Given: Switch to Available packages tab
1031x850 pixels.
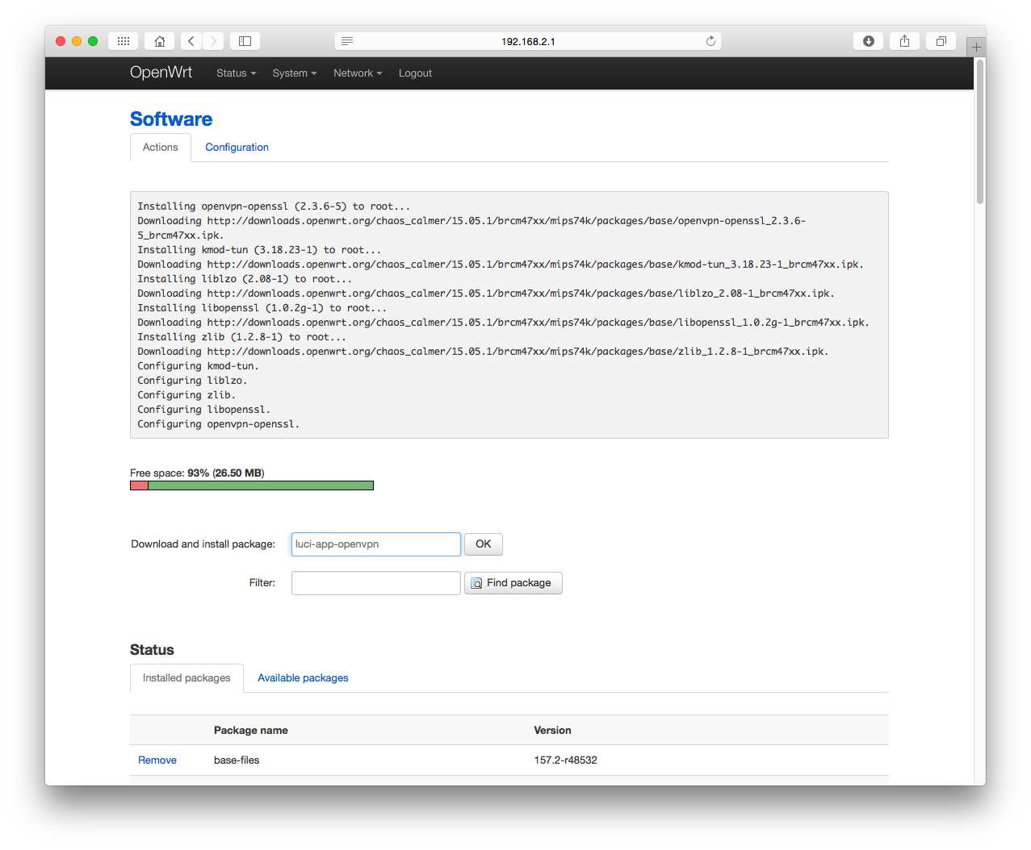Looking at the screenshot, I should pos(303,678).
